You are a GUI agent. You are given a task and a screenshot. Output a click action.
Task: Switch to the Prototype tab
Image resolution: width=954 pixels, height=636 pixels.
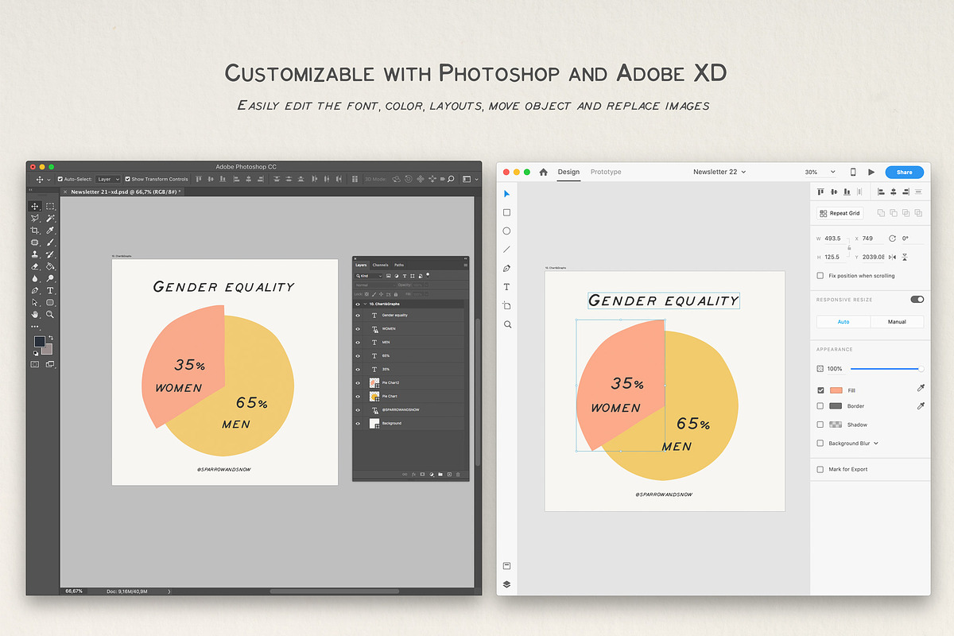point(606,172)
